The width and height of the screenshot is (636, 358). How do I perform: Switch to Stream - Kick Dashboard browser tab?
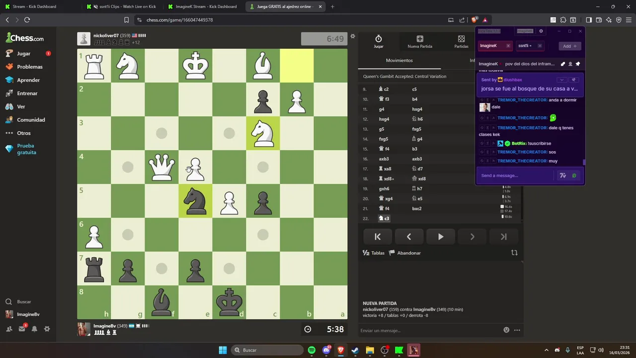click(x=40, y=6)
